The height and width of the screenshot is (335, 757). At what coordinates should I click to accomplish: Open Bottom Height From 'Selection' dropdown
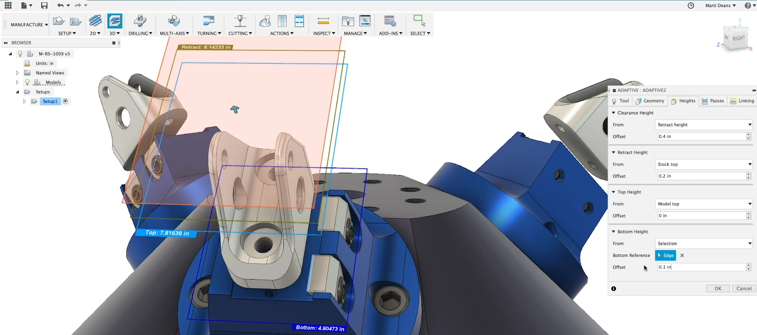(704, 244)
